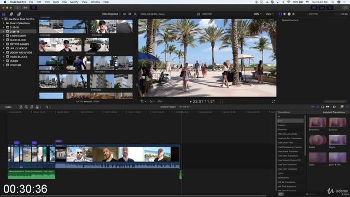The height and width of the screenshot is (197, 350).
Task: Open clip appearance options in browser
Action: [x=130, y=14]
